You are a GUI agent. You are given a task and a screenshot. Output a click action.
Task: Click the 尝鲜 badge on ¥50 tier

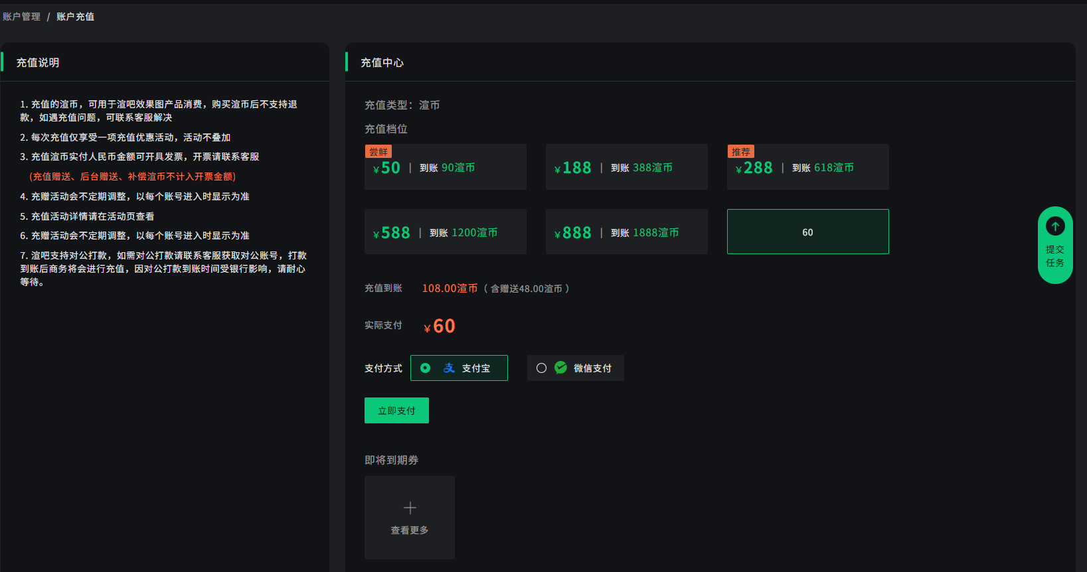378,152
